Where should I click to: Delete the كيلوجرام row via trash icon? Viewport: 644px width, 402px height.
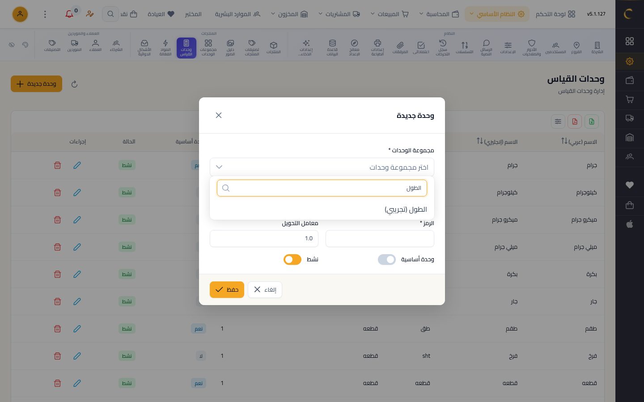coord(57,193)
